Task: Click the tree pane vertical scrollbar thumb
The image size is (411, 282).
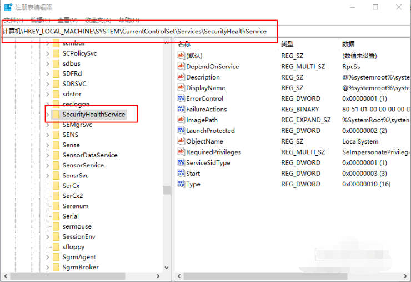Action: coord(166,190)
